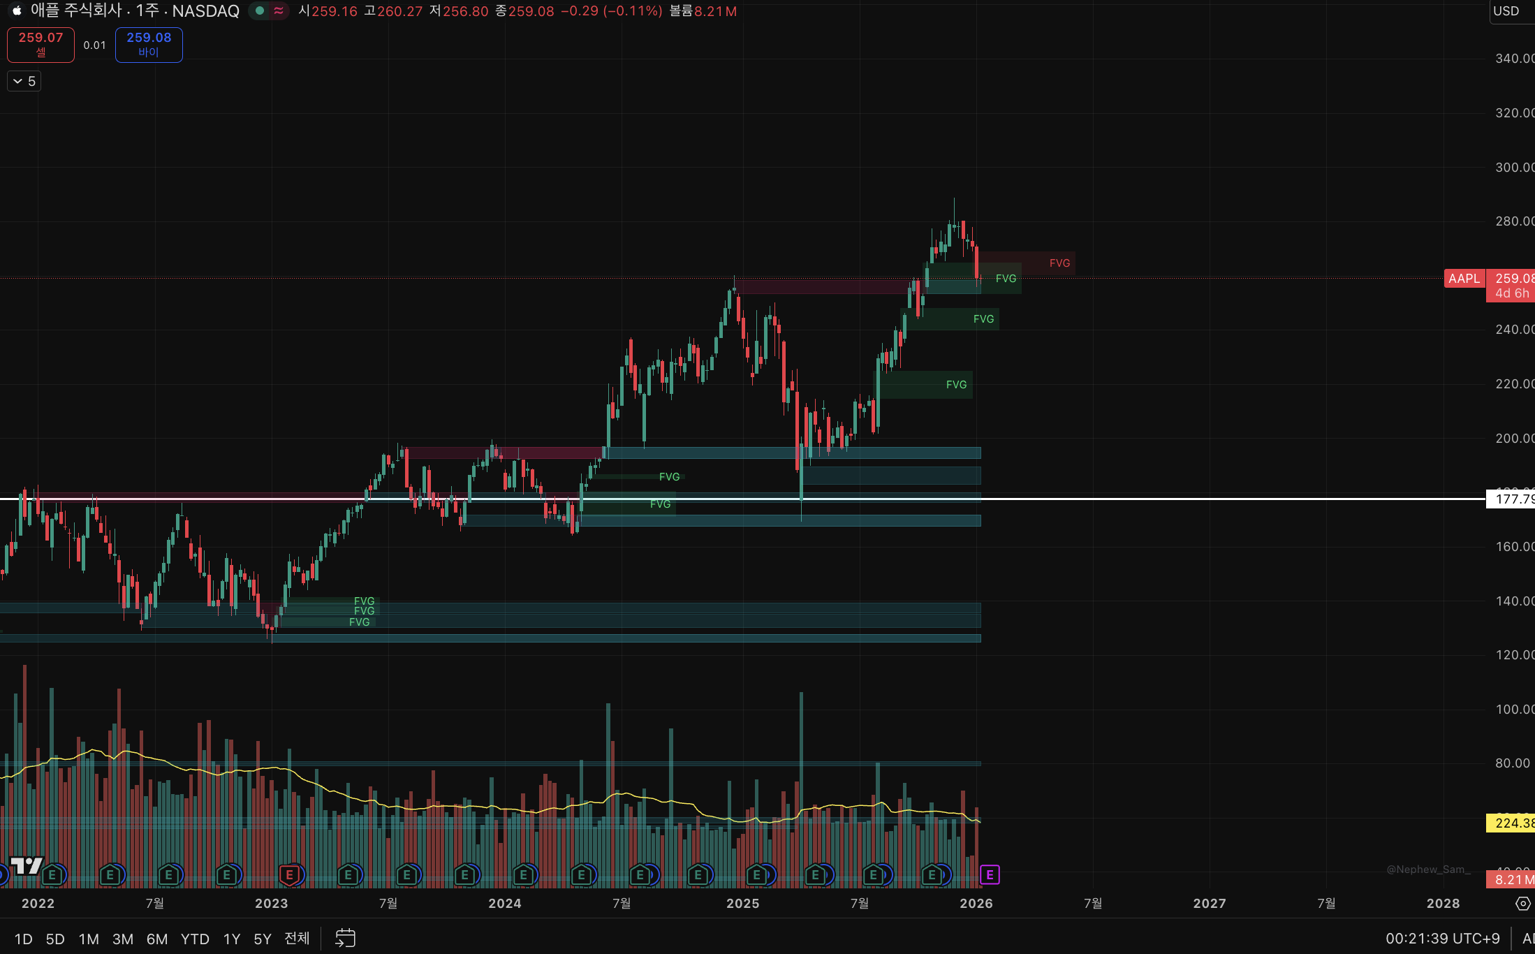Click the blue 259.08 buy button
This screenshot has width=1535, height=954.
pos(149,45)
